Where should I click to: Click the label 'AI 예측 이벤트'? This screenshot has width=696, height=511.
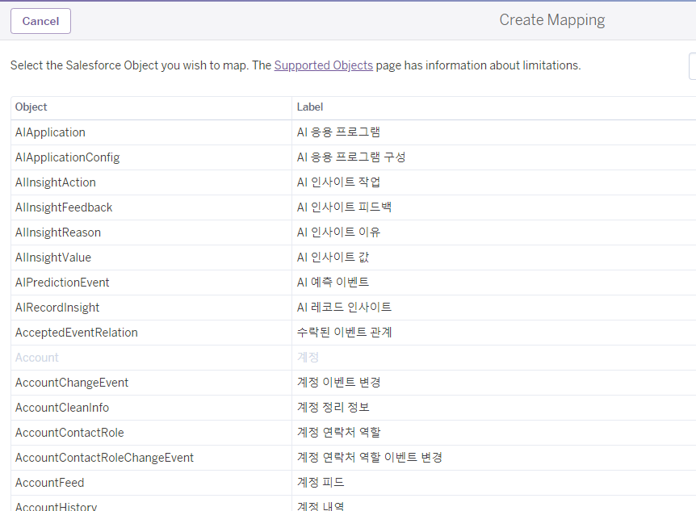click(333, 283)
